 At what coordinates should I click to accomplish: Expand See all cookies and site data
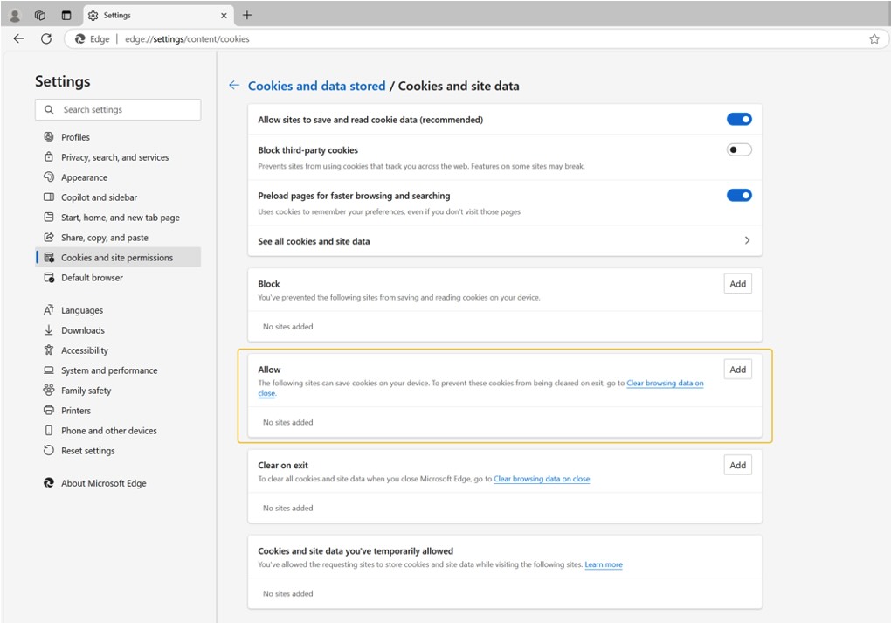click(x=747, y=240)
